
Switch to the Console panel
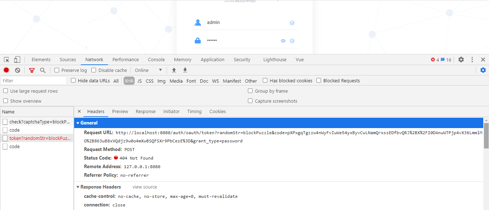coord(156,59)
